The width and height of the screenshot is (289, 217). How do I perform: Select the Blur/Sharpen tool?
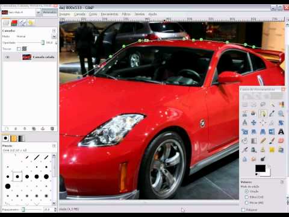[244, 159]
